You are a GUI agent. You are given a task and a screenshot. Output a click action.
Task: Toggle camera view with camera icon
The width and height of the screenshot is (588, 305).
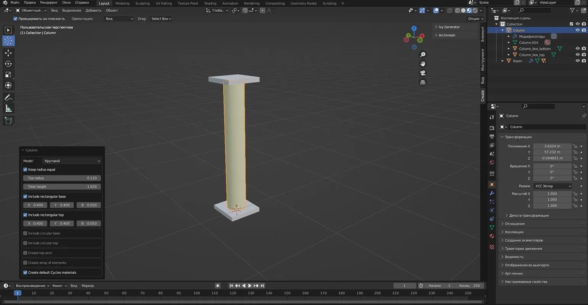423,73
